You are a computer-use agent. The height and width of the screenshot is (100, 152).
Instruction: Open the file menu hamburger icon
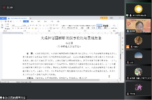[x=2, y=21]
